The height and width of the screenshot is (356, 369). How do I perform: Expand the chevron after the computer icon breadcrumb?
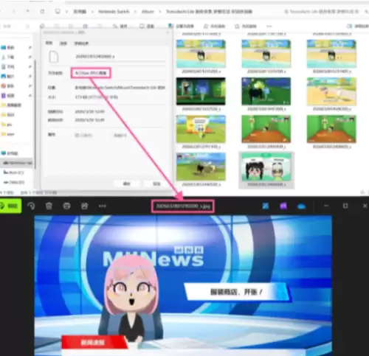coord(66,11)
